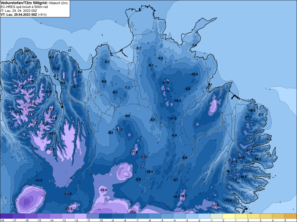297x222 pixels.
Task: Click the legend label 0
Action: pyautogui.click(x=223, y=220)
